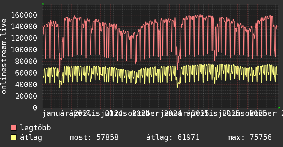The width and height of the screenshot is (283, 147).
Task: Click the 80000 y-axis label
Action: click(26, 62)
